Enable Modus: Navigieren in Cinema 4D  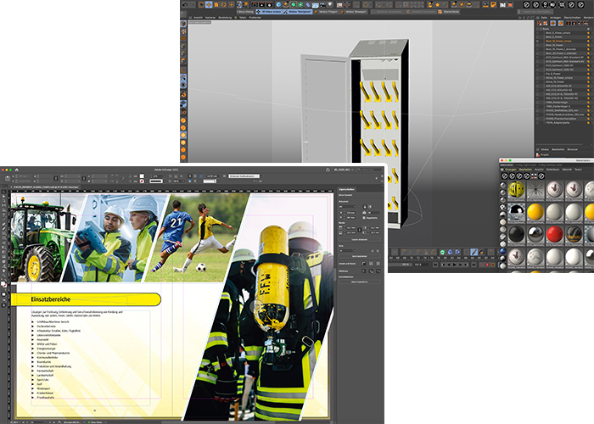tap(298, 12)
